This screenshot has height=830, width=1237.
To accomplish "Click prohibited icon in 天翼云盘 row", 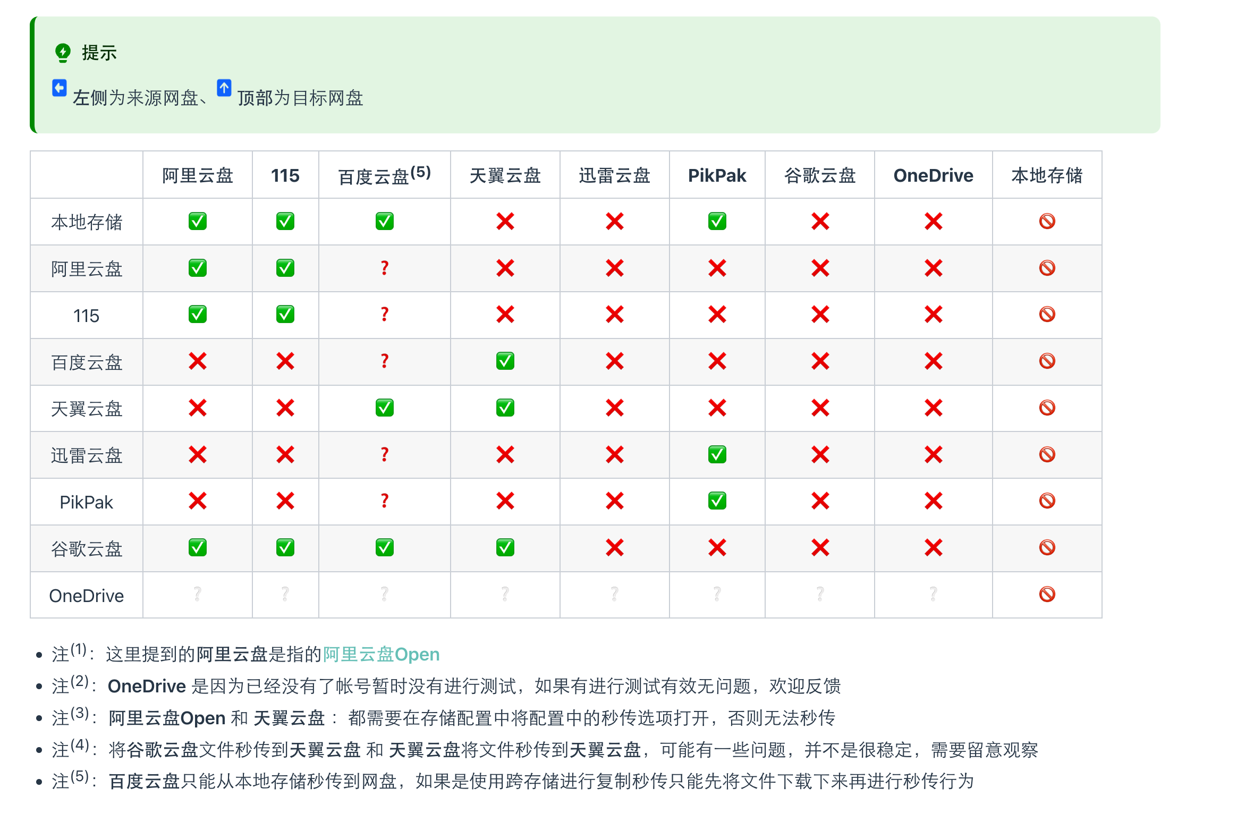I will point(1047,408).
